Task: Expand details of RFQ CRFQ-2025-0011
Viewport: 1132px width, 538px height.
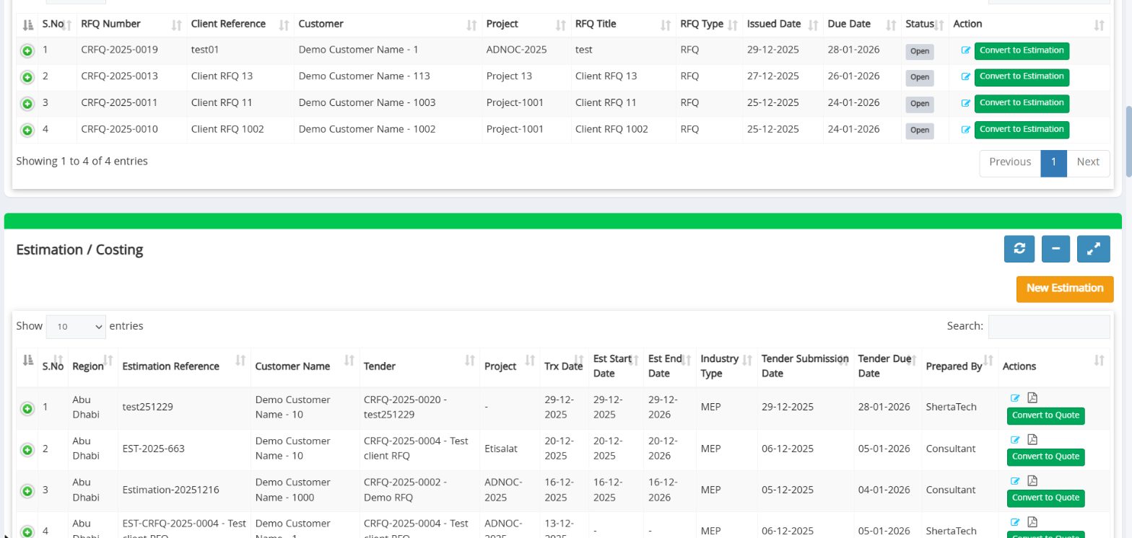Action: pos(27,104)
